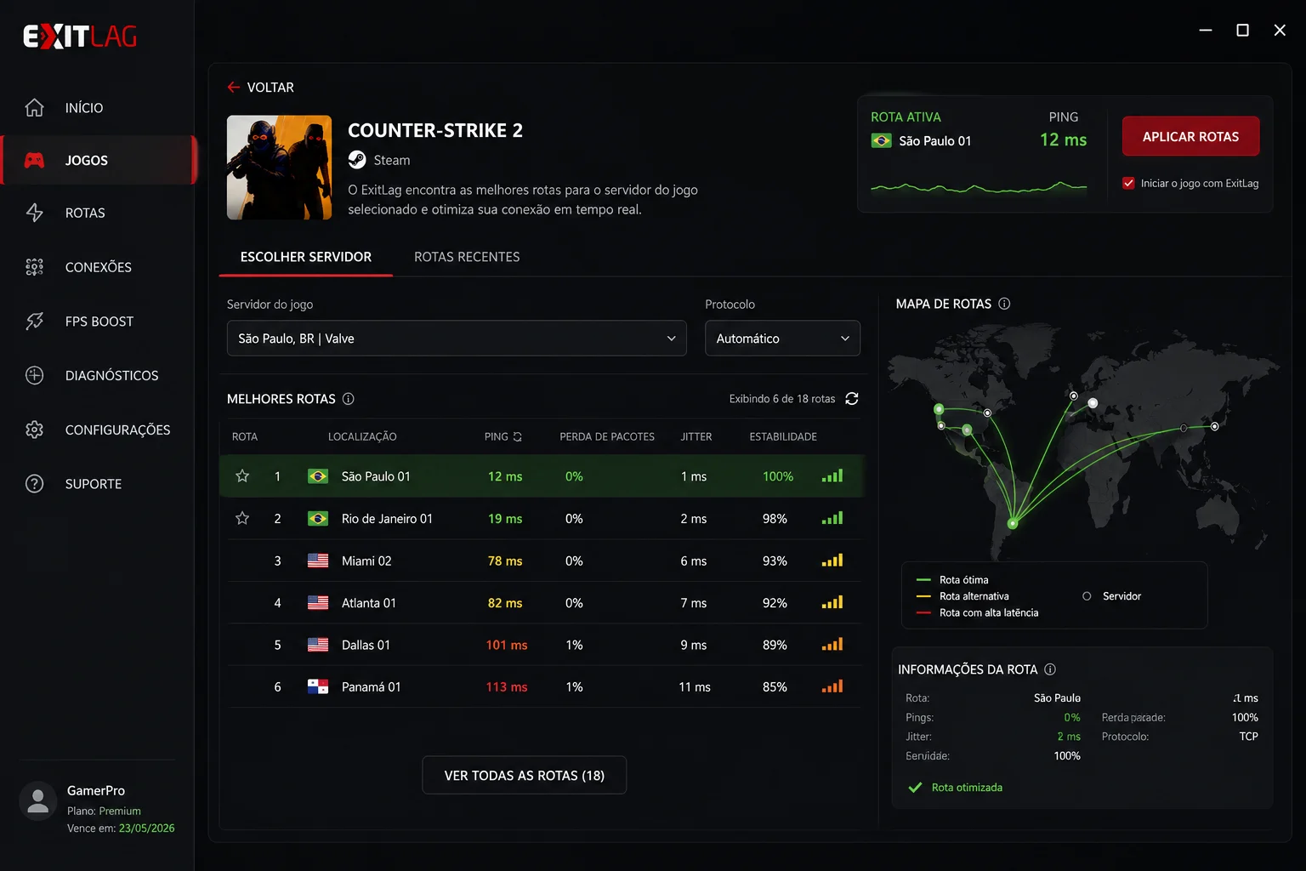The image size is (1306, 871).
Task: Click the Rota ótima legend entry
Action: coord(952,580)
